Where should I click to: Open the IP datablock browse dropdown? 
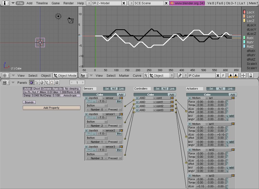click(185, 75)
